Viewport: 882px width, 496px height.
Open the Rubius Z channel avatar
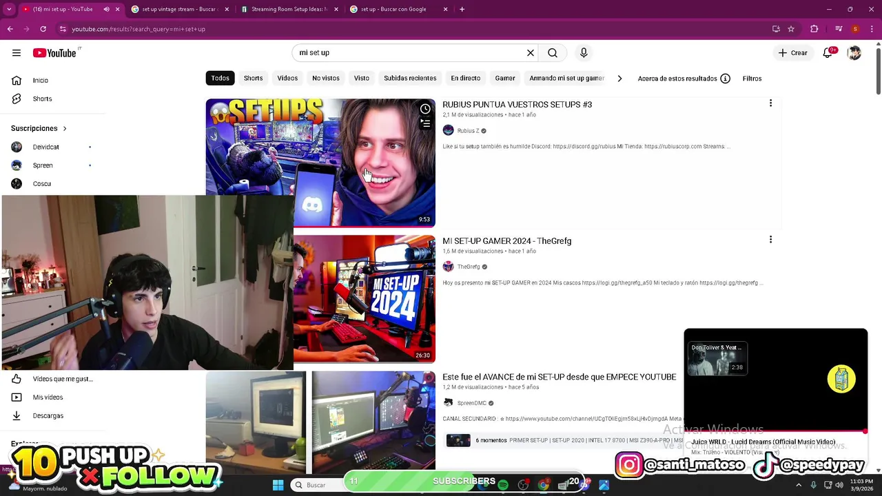pyautogui.click(x=448, y=131)
